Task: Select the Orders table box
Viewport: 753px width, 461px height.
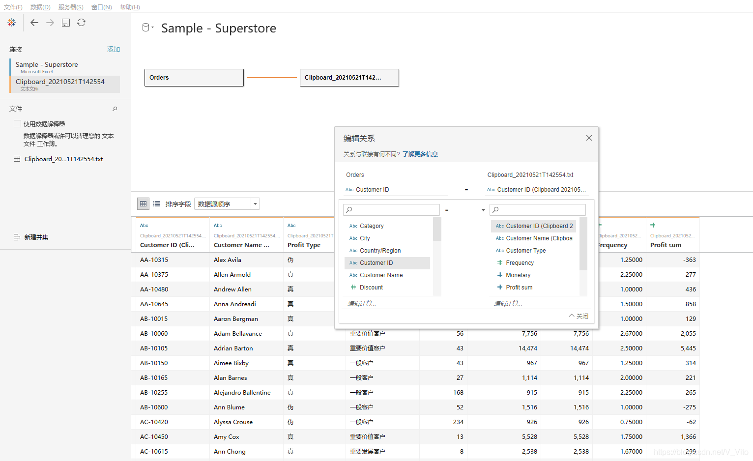Action: (x=194, y=78)
